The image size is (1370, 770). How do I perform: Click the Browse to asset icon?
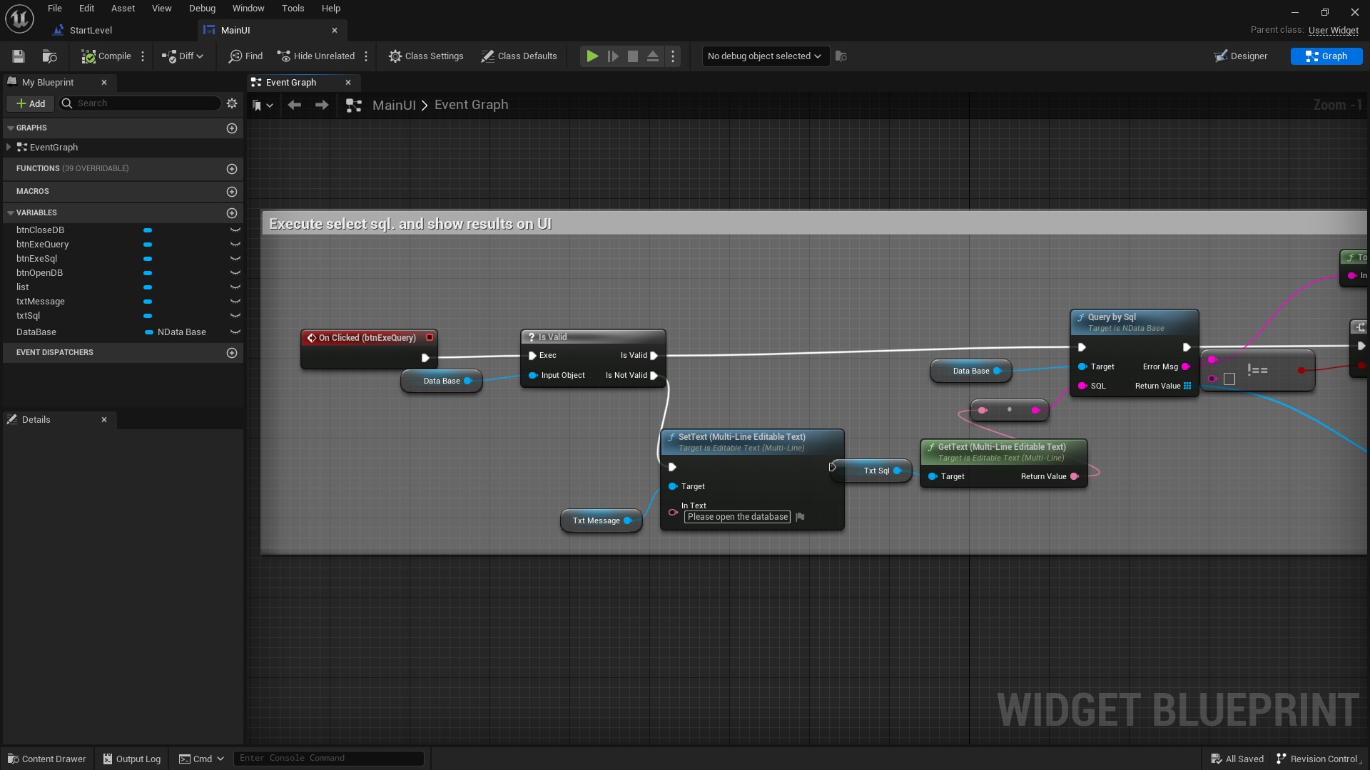click(x=49, y=56)
